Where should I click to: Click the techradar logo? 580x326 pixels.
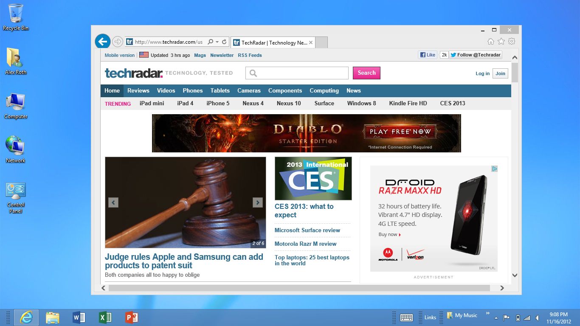(x=134, y=73)
